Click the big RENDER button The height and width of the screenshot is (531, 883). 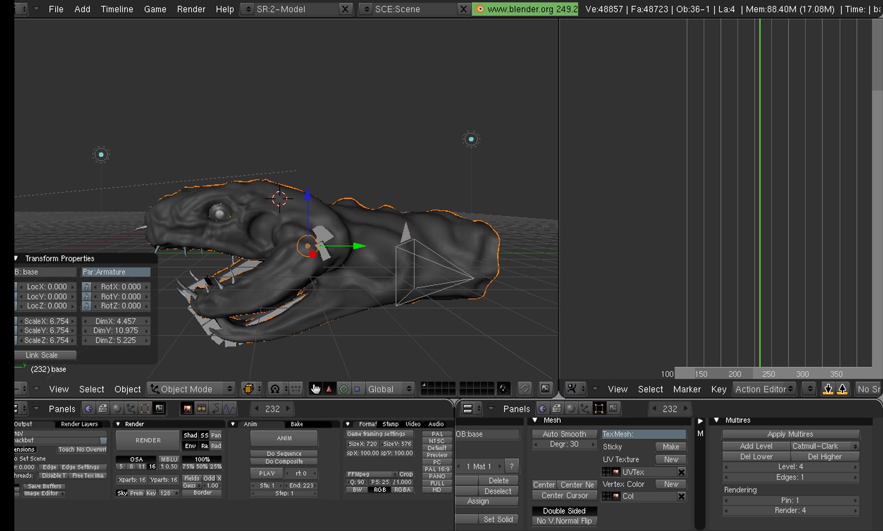[148, 440]
